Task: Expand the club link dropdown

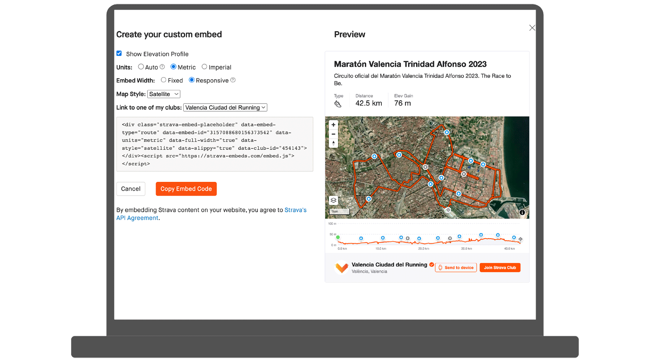Action: click(225, 107)
